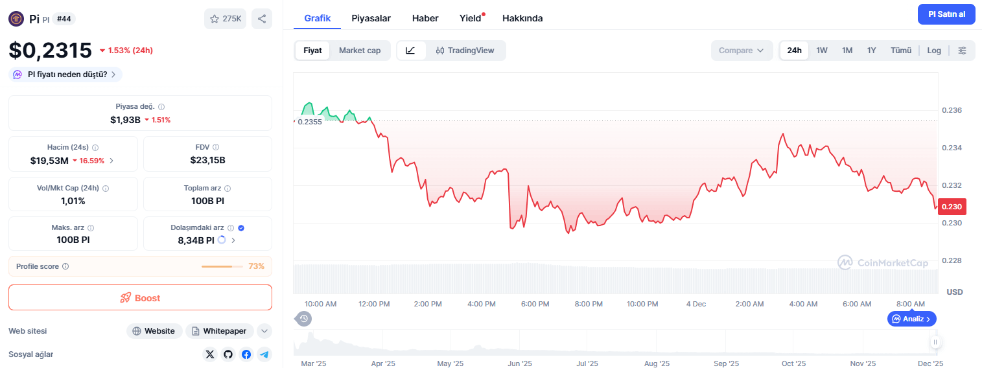Click the info icon beside Dolaşımdaki arz
The height and width of the screenshot is (368, 982).
(231, 228)
